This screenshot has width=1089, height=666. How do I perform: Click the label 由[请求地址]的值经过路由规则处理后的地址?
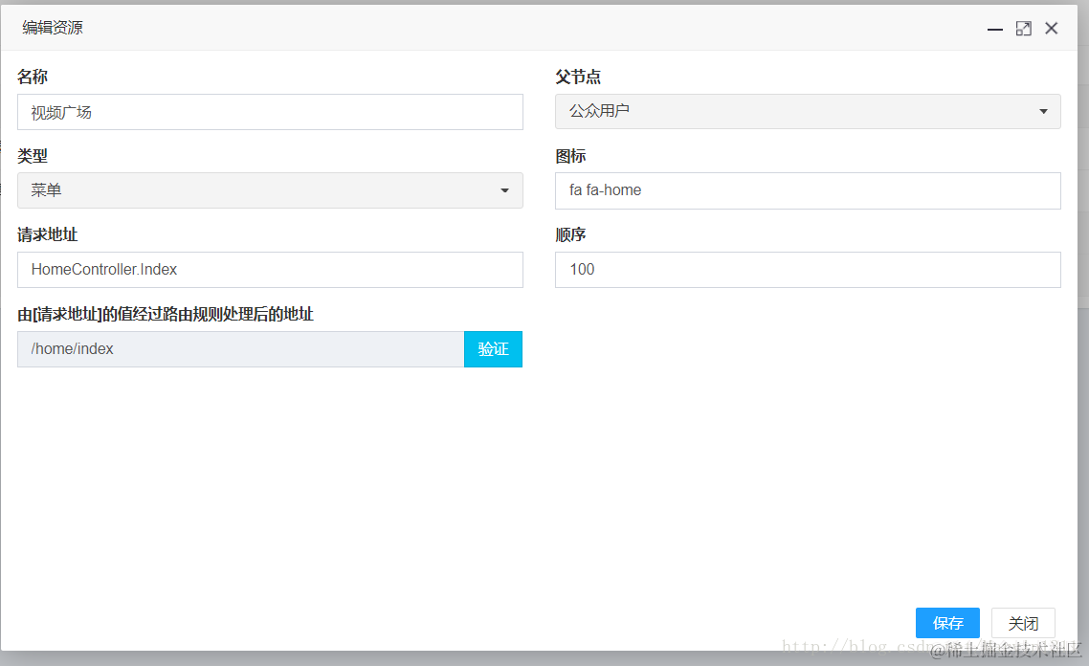(x=166, y=314)
